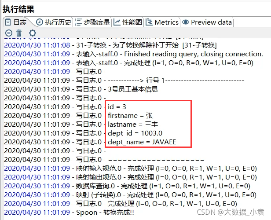
Task: Click log line 'dept_name = JAVAEE'
Action: 90,142
